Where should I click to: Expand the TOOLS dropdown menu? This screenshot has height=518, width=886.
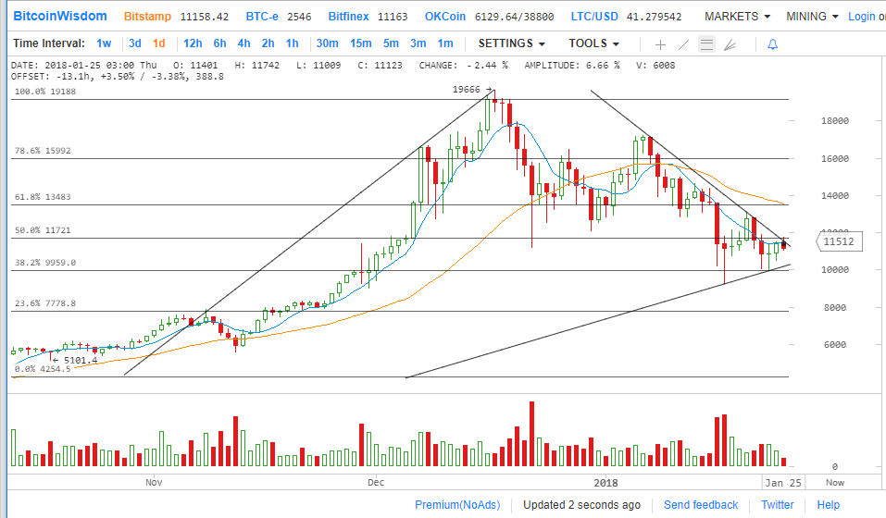click(x=593, y=43)
